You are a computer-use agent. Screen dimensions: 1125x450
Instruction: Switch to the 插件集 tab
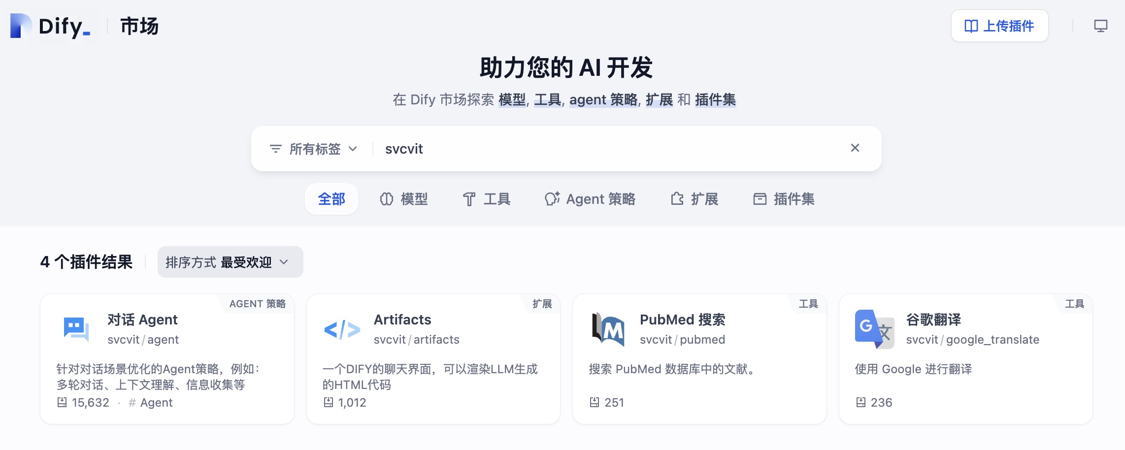(784, 199)
